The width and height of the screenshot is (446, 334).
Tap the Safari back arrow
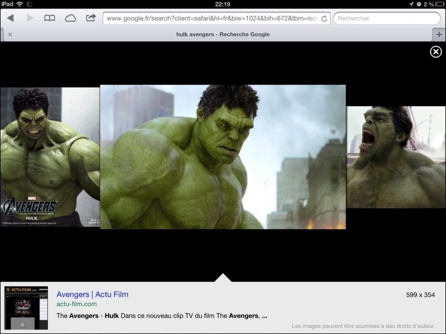tap(10, 18)
